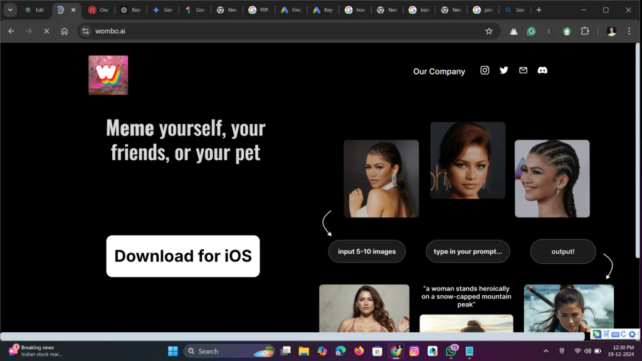642x361 pixels.
Task: Open the first woman portrait thumbnail
Action: [x=381, y=179]
